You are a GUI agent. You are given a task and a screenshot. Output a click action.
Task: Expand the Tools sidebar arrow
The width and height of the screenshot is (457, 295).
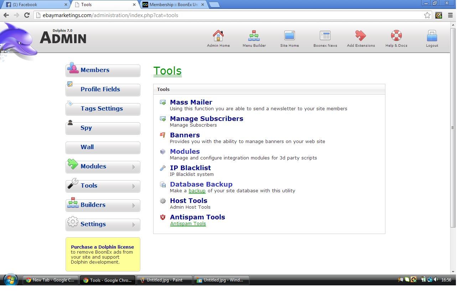tap(134, 186)
